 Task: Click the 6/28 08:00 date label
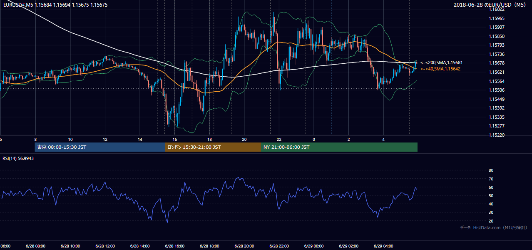[35, 246]
